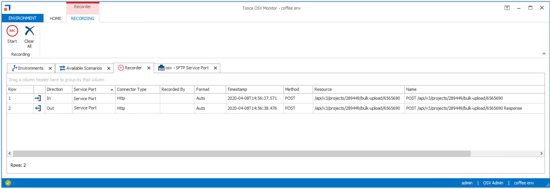Click the outgoing direction arrow icon in row 2
The image size is (550, 189).
(38, 108)
